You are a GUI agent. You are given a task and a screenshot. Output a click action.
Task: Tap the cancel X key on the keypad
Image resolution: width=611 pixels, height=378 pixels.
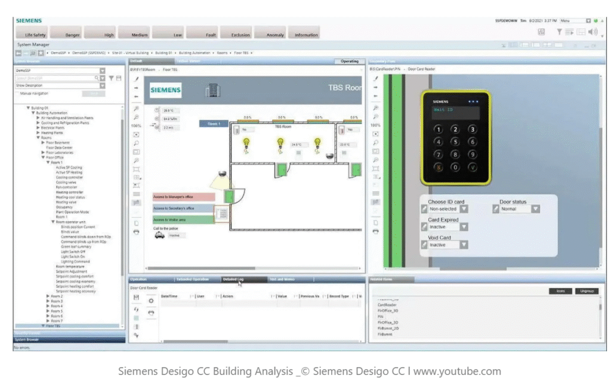[439, 168]
